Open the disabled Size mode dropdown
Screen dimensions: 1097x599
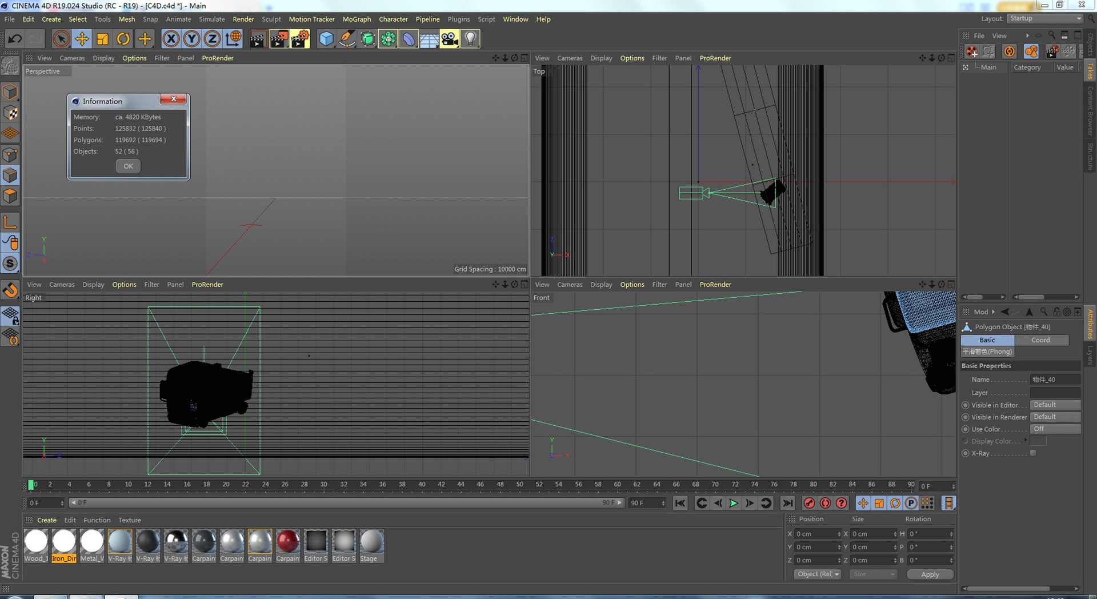pos(873,574)
